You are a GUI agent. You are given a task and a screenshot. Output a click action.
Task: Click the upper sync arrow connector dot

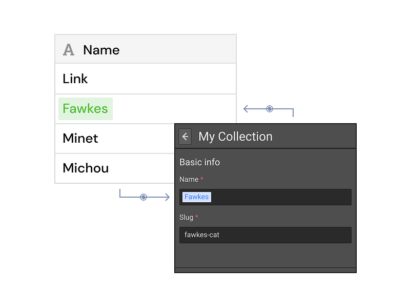coord(270,109)
